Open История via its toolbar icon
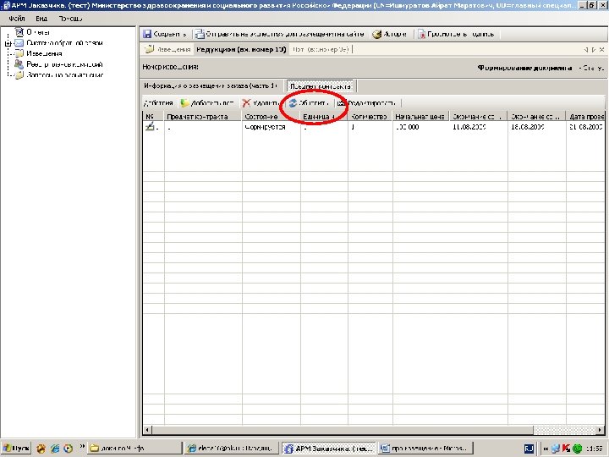Viewport: 609px width, 457px height. click(376, 34)
